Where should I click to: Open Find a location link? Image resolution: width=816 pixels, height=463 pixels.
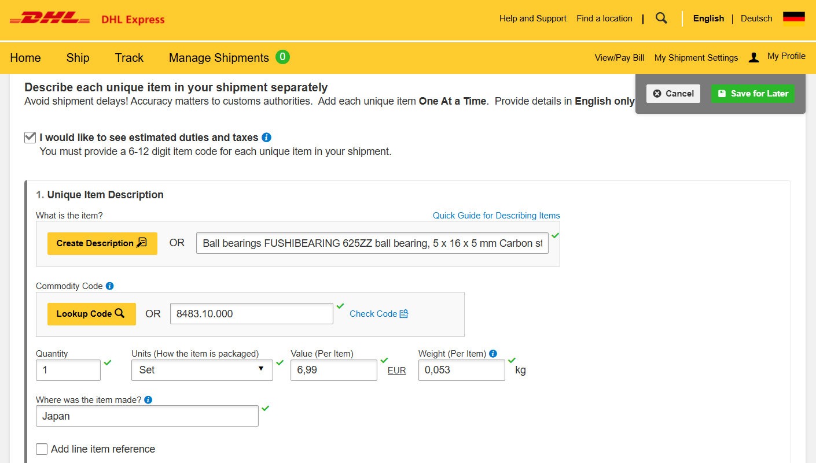point(604,18)
